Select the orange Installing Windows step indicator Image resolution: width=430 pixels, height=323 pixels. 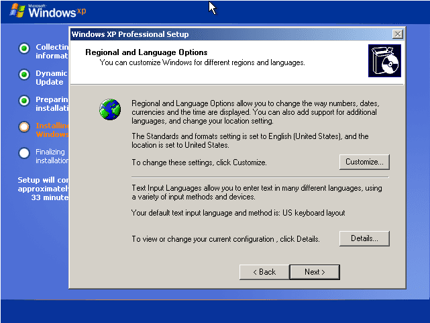tap(24, 126)
